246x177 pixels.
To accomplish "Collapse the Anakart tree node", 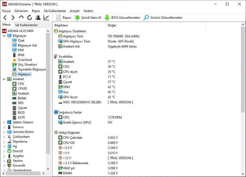I will point(4,79).
